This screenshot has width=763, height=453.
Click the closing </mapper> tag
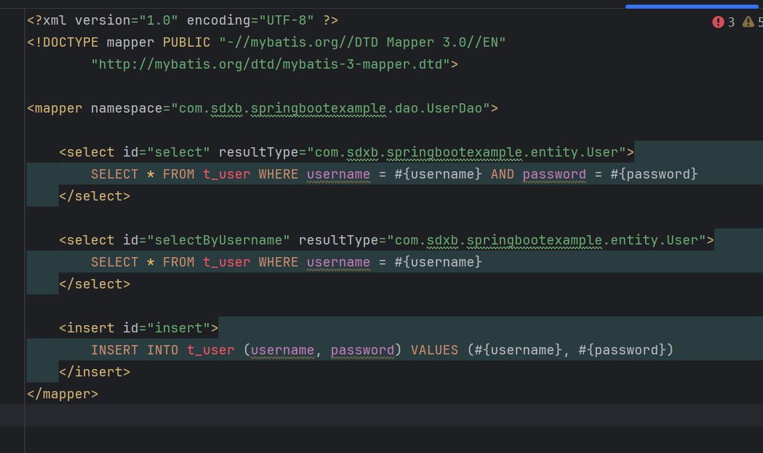click(x=63, y=394)
